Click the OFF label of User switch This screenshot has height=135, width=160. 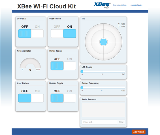[57, 27]
